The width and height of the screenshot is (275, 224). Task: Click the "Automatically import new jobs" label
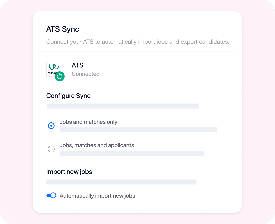pyautogui.click(x=97, y=196)
